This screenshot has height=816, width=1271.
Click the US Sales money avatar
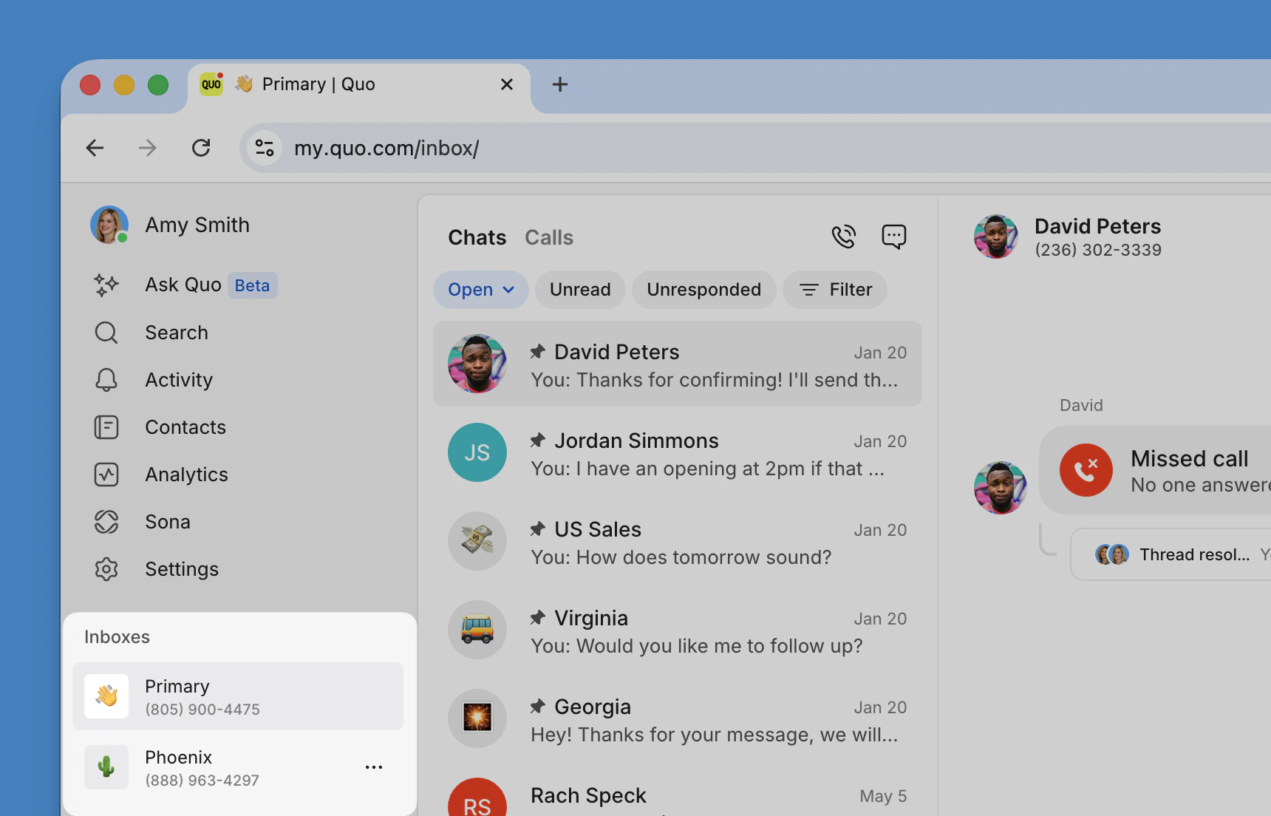[x=477, y=541]
